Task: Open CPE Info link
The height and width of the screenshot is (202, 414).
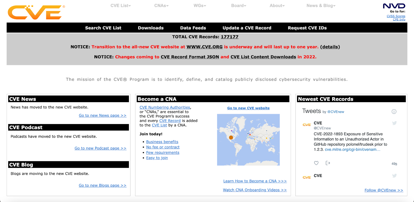Action: click(399, 19)
